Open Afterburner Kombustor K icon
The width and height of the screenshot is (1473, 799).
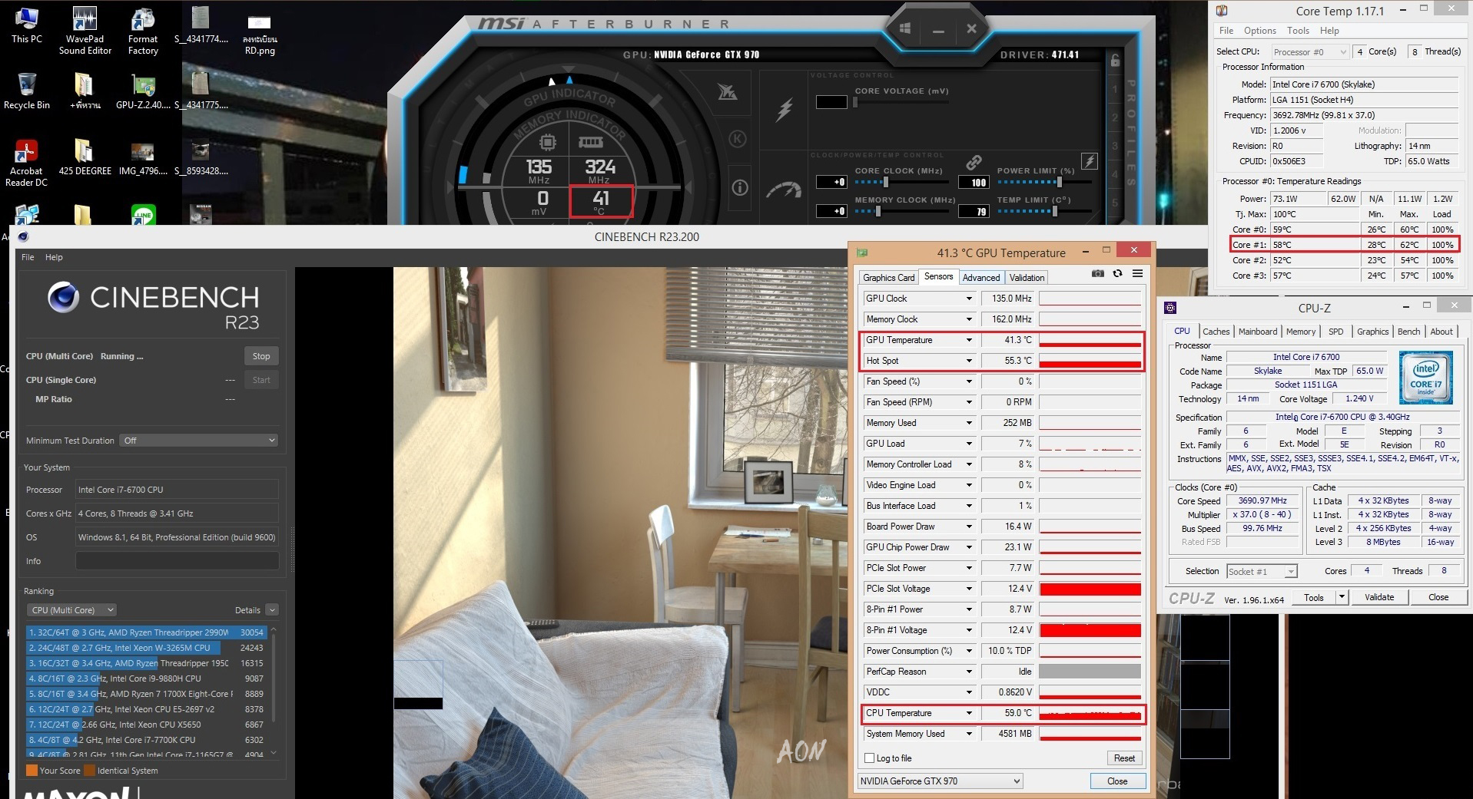point(737,139)
